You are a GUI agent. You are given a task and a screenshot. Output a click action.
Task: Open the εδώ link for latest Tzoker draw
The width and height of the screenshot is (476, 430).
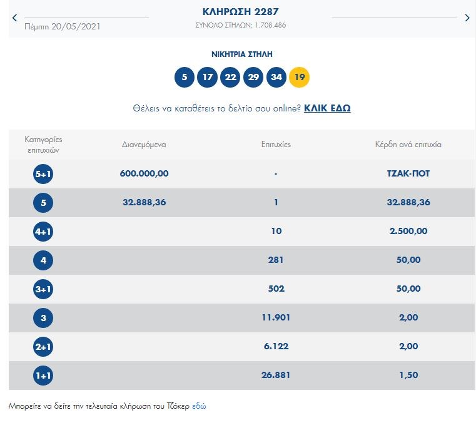(199, 406)
